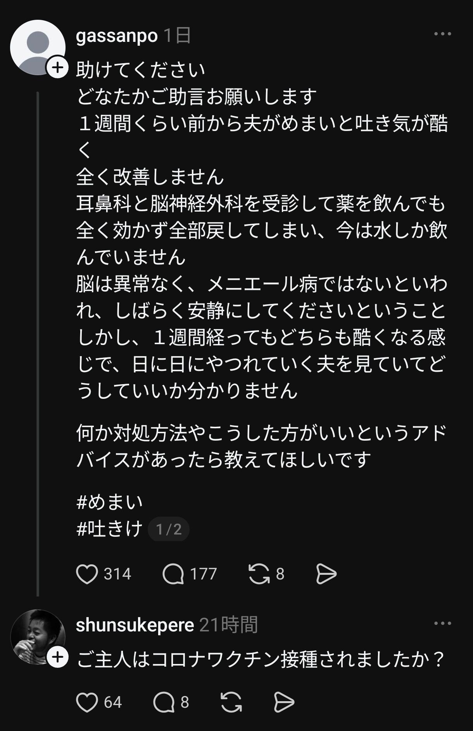Image resolution: width=473 pixels, height=731 pixels.
Task: Open the #めまい hashtag
Action: tap(110, 502)
